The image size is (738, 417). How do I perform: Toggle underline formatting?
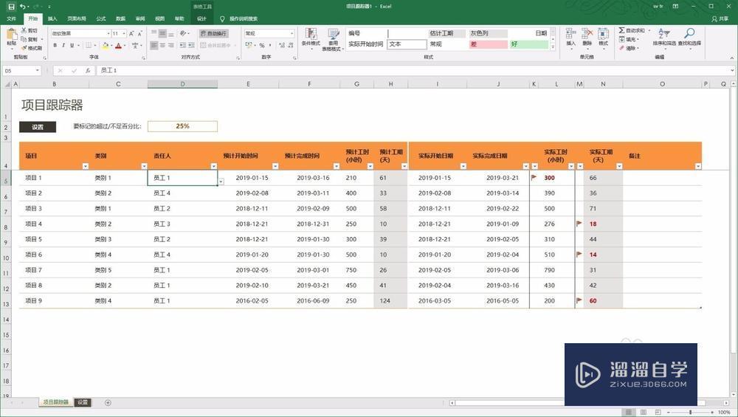(x=72, y=46)
